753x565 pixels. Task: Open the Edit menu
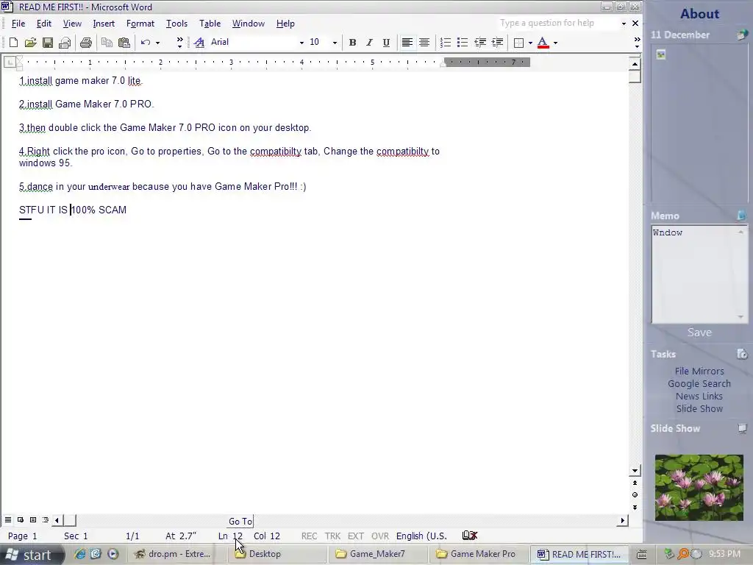(43, 24)
